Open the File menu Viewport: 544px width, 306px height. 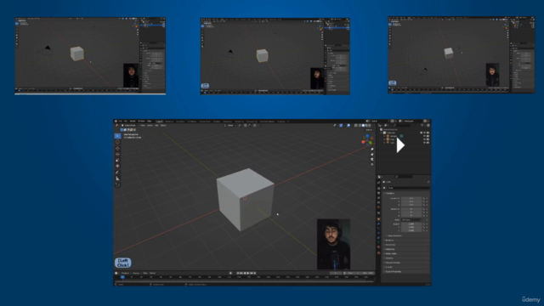tap(120, 121)
